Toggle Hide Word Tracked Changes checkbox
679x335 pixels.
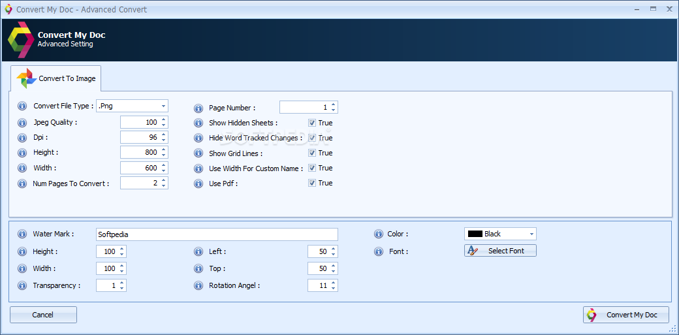coord(312,138)
